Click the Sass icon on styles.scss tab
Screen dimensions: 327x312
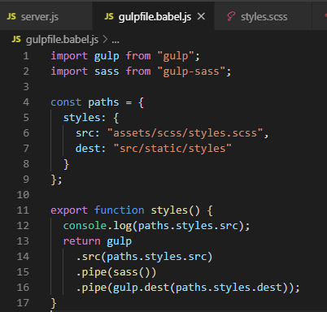pos(231,16)
